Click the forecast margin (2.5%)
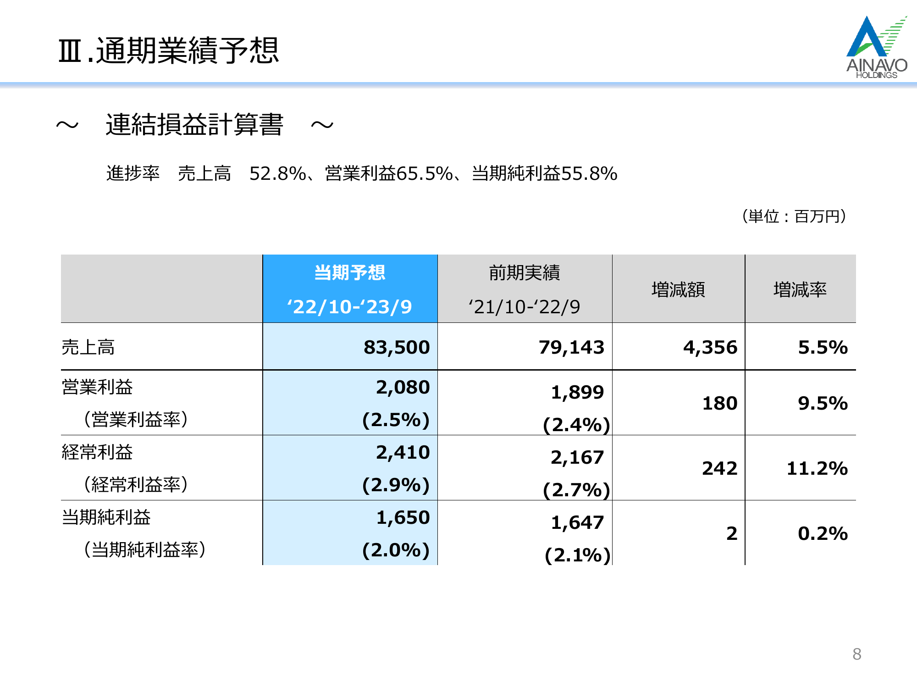 pos(396,420)
